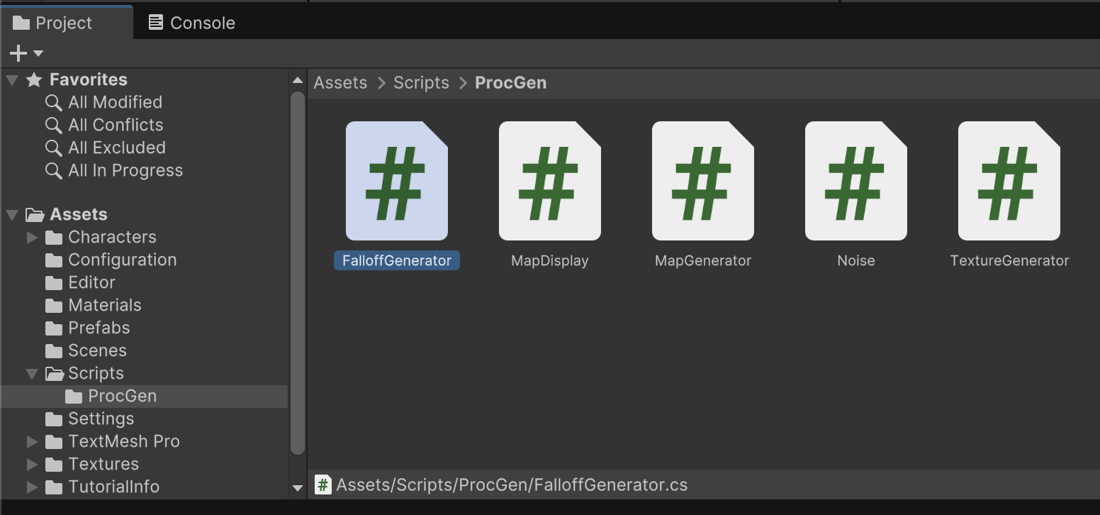The height and width of the screenshot is (515, 1100).
Task: Select the FalloffGenerator script icon
Action: click(x=396, y=181)
